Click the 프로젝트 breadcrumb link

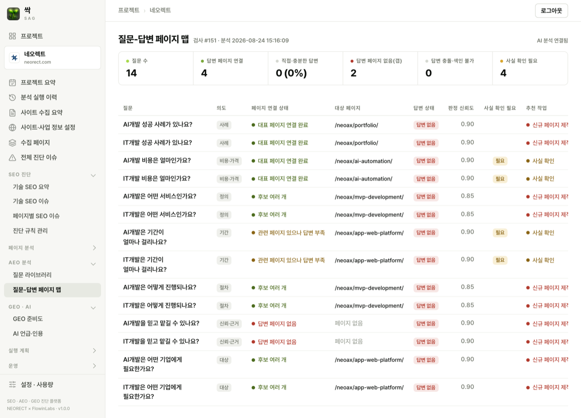point(129,10)
